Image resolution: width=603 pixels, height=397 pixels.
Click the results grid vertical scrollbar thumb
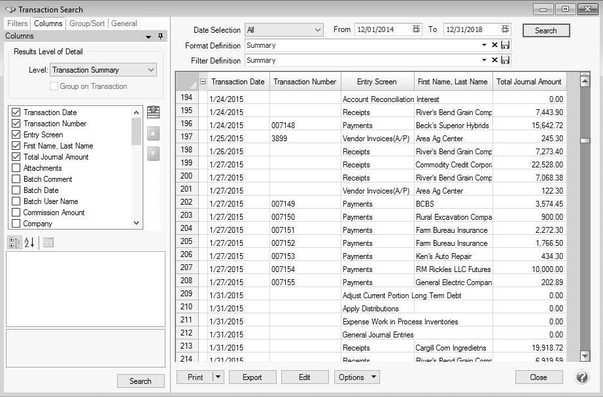[585, 141]
